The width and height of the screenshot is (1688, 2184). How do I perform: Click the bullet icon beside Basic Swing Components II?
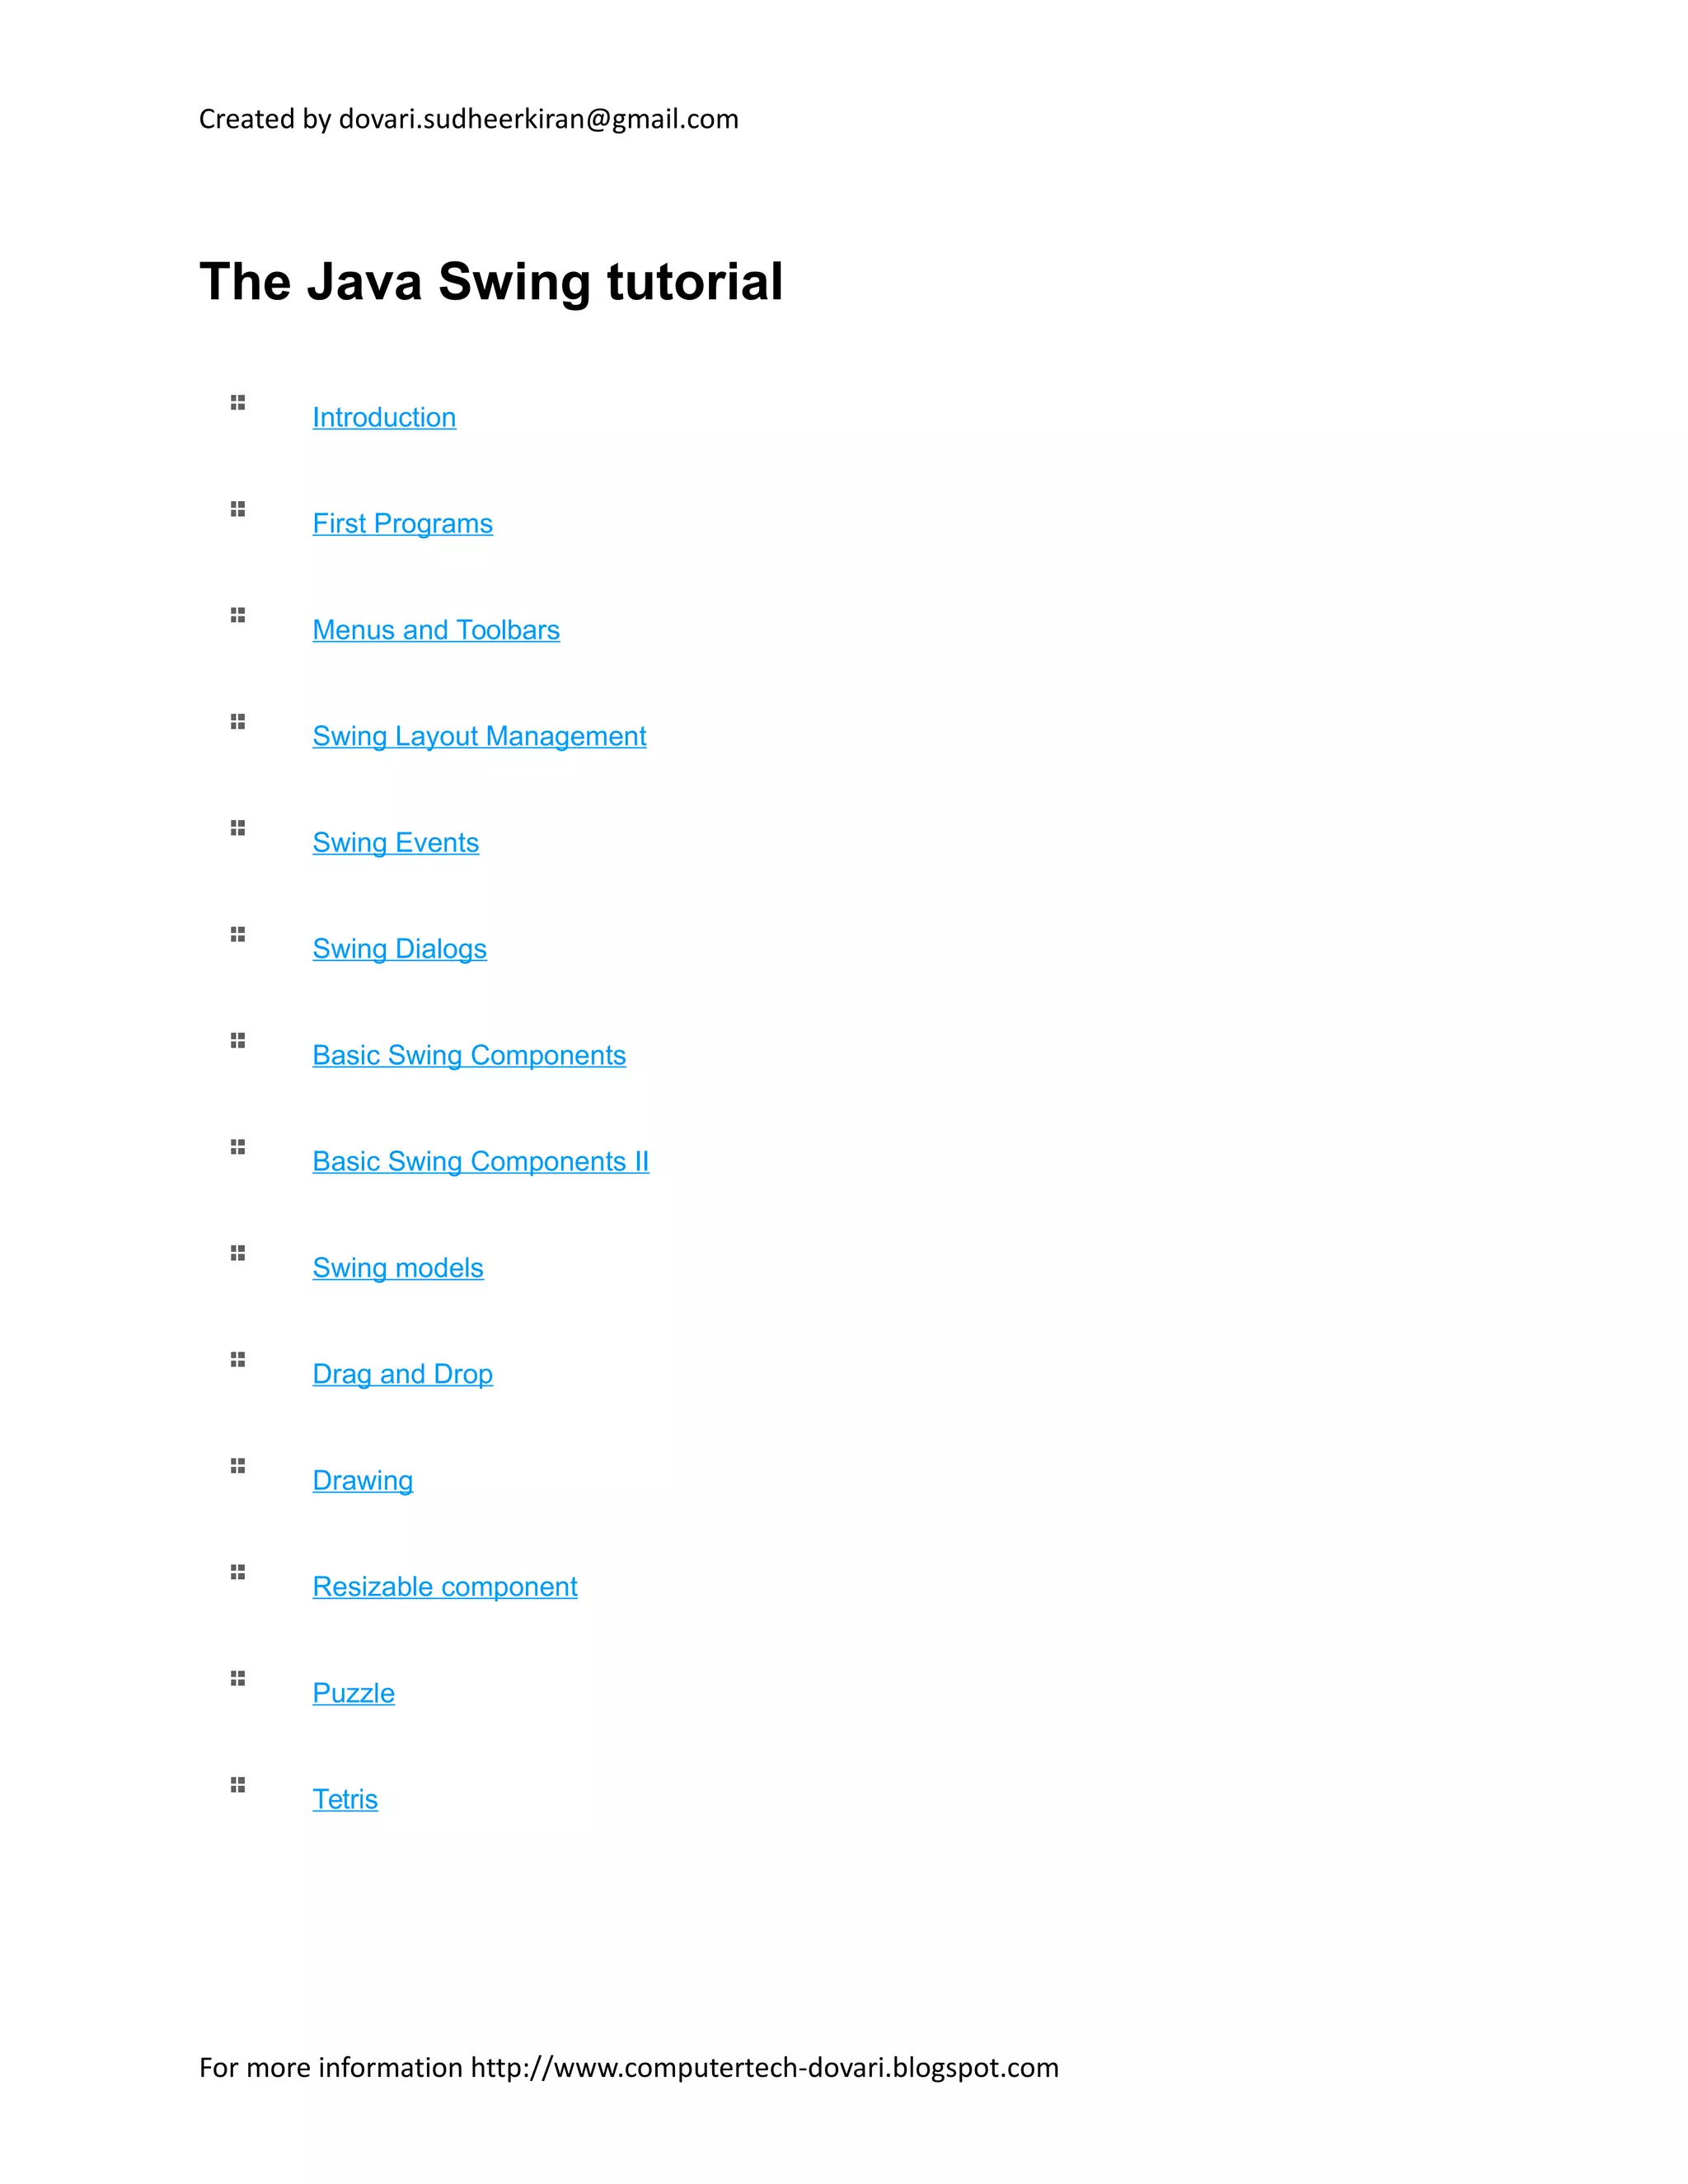(x=238, y=1147)
